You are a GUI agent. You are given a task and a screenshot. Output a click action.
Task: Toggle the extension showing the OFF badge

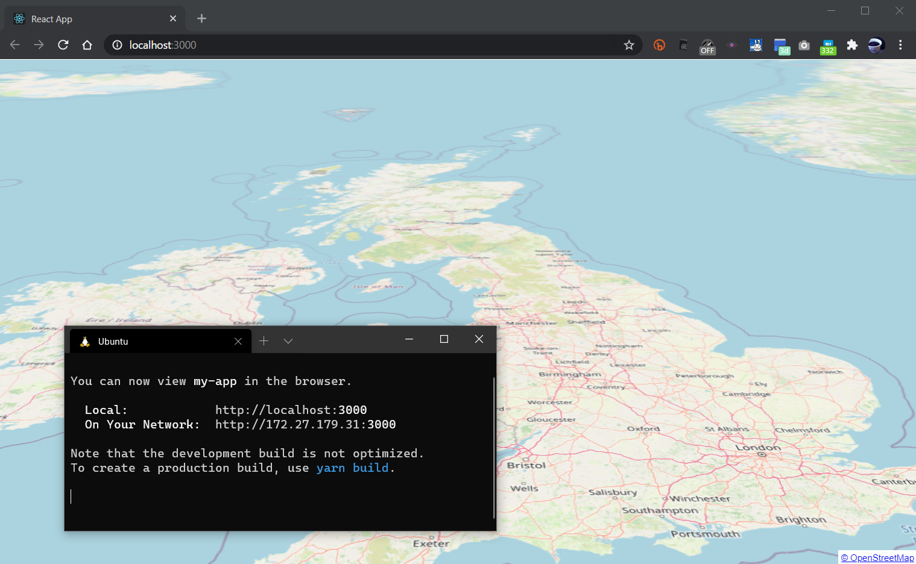pyautogui.click(x=707, y=46)
